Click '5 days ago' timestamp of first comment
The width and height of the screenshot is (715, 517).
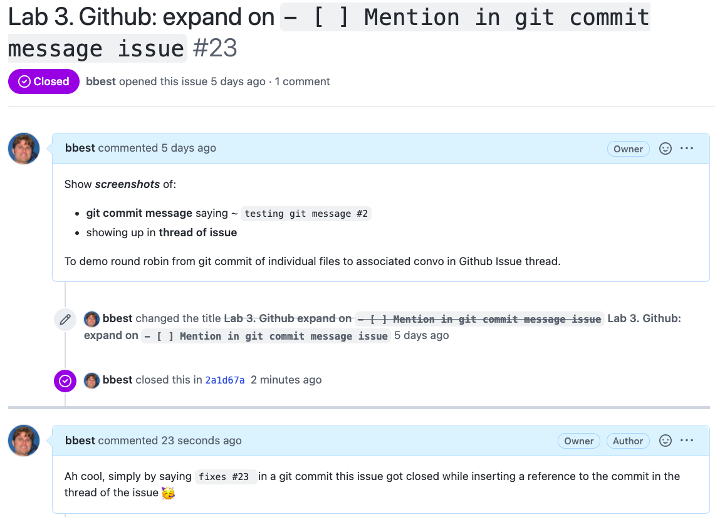coord(189,148)
